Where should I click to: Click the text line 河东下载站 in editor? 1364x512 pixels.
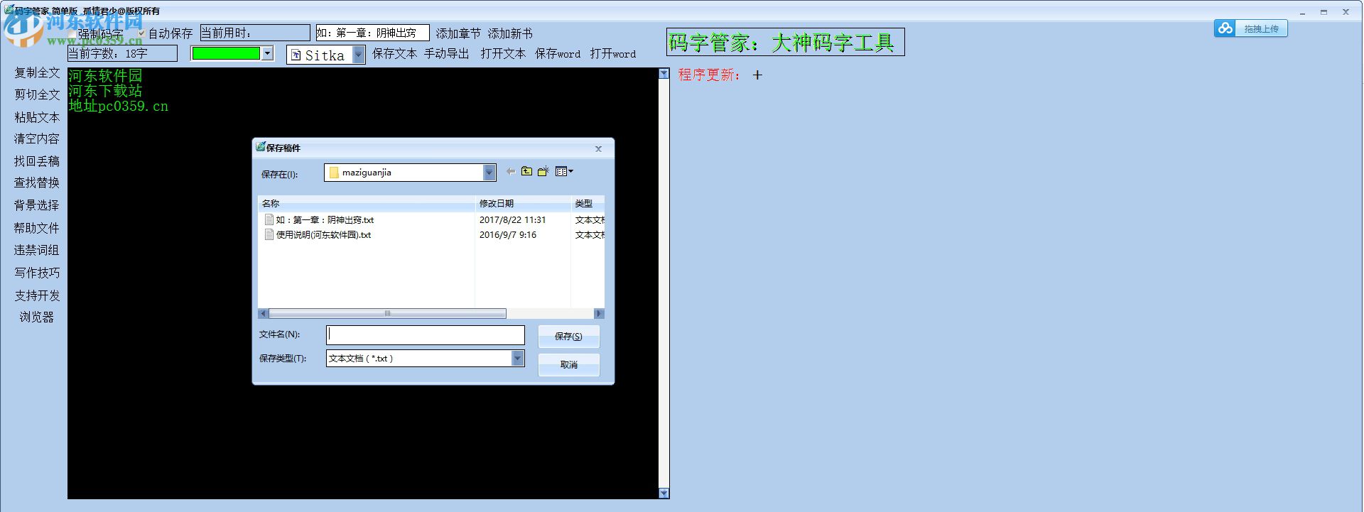pos(105,91)
